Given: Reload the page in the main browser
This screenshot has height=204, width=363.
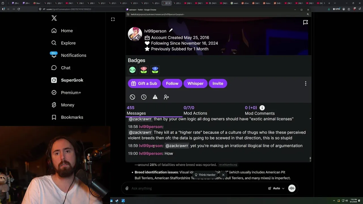Looking at the screenshot, I should tap(19, 9).
